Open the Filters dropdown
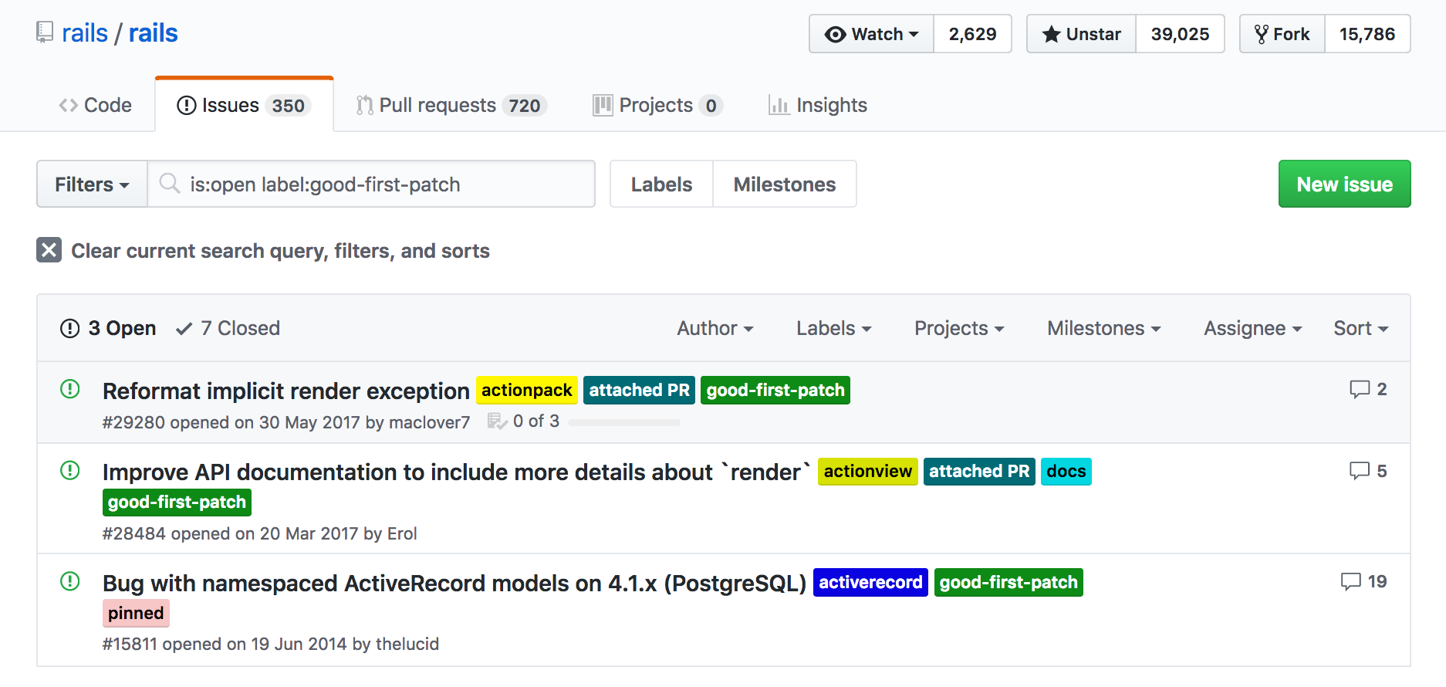This screenshot has height=687, width=1446. tap(92, 184)
